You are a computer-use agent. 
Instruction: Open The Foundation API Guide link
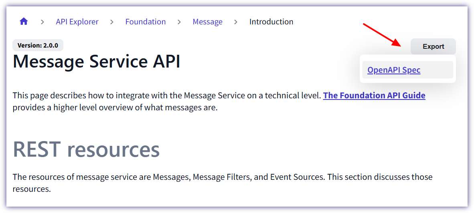click(x=374, y=96)
